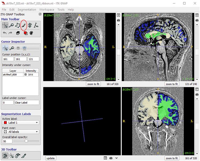This screenshot has height=161, width=200.
Task: Open the Paint over All labels dropdown
Action: pos(21,132)
